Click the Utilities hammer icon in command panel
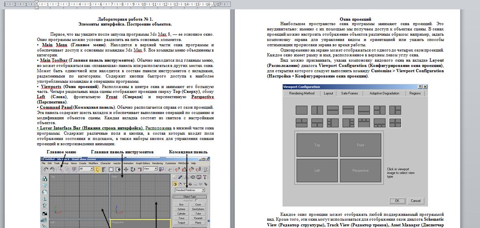Image resolution: width=480 pixels, height=228 pixels. pos(205,177)
